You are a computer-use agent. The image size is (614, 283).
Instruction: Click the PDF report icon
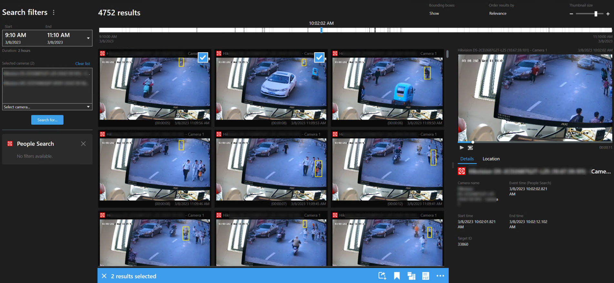[x=425, y=276]
